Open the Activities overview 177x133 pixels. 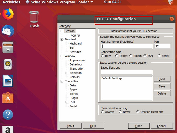pos(11,2)
